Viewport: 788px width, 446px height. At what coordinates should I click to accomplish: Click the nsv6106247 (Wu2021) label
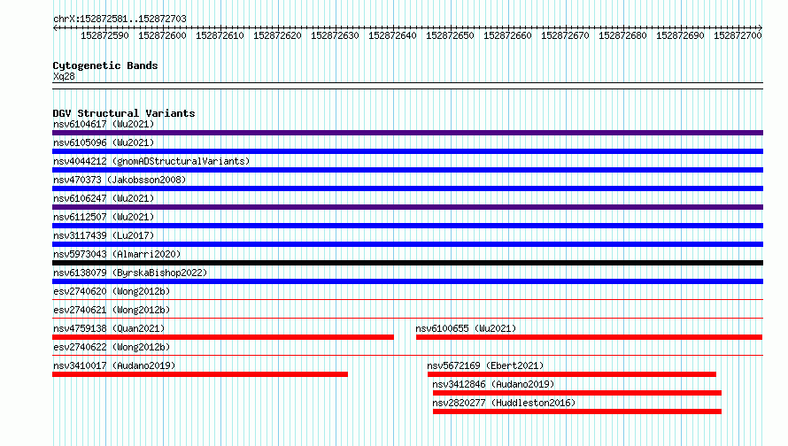(104, 198)
